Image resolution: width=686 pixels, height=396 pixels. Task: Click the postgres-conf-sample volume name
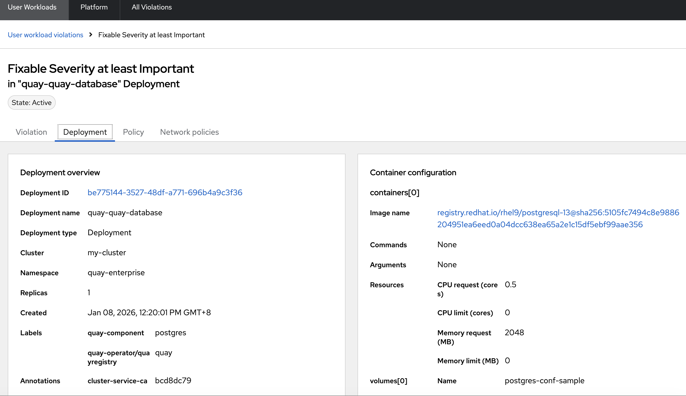544,380
